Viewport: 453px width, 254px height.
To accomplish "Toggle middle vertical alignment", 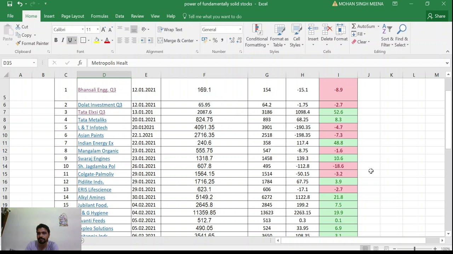I will pyautogui.click(x=127, y=29).
